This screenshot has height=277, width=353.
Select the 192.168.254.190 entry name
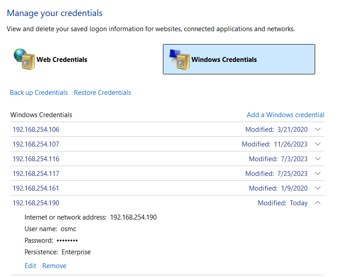[x=36, y=203]
